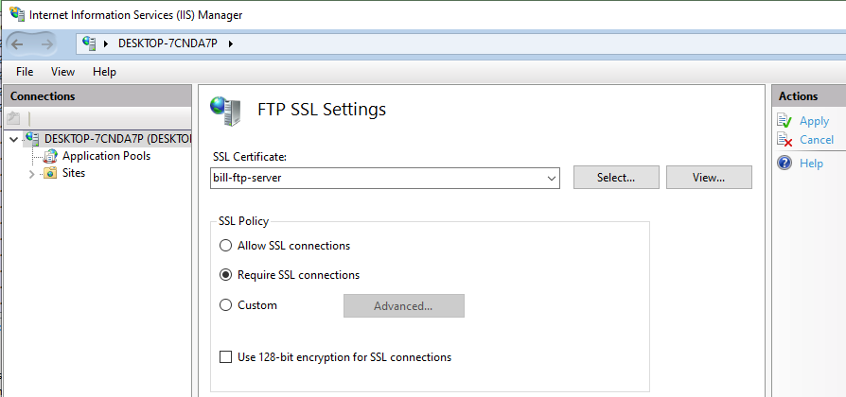The height and width of the screenshot is (397, 846).
Task: Click the back navigation arrow
Action: [23, 43]
